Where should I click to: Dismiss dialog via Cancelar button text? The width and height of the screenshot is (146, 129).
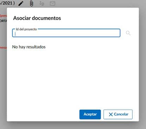[121, 114]
